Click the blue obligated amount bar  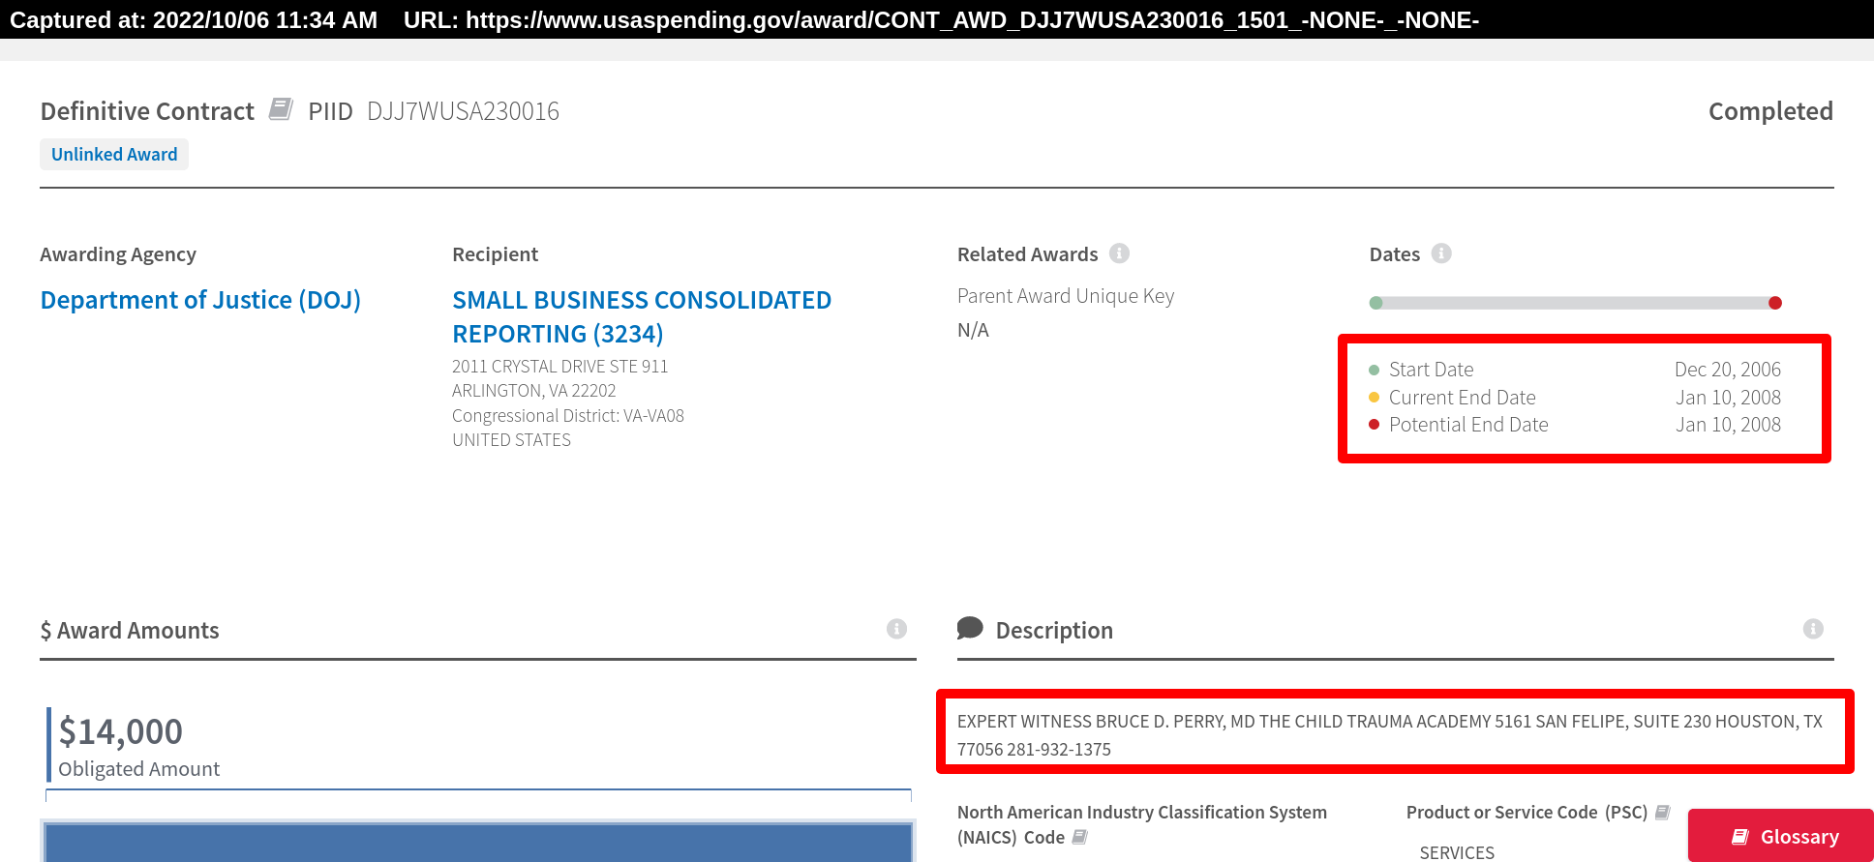(x=478, y=842)
